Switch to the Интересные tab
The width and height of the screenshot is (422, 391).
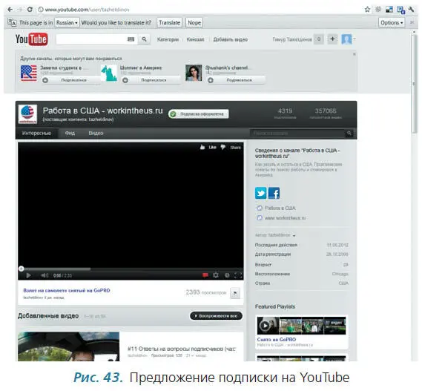pos(36,134)
